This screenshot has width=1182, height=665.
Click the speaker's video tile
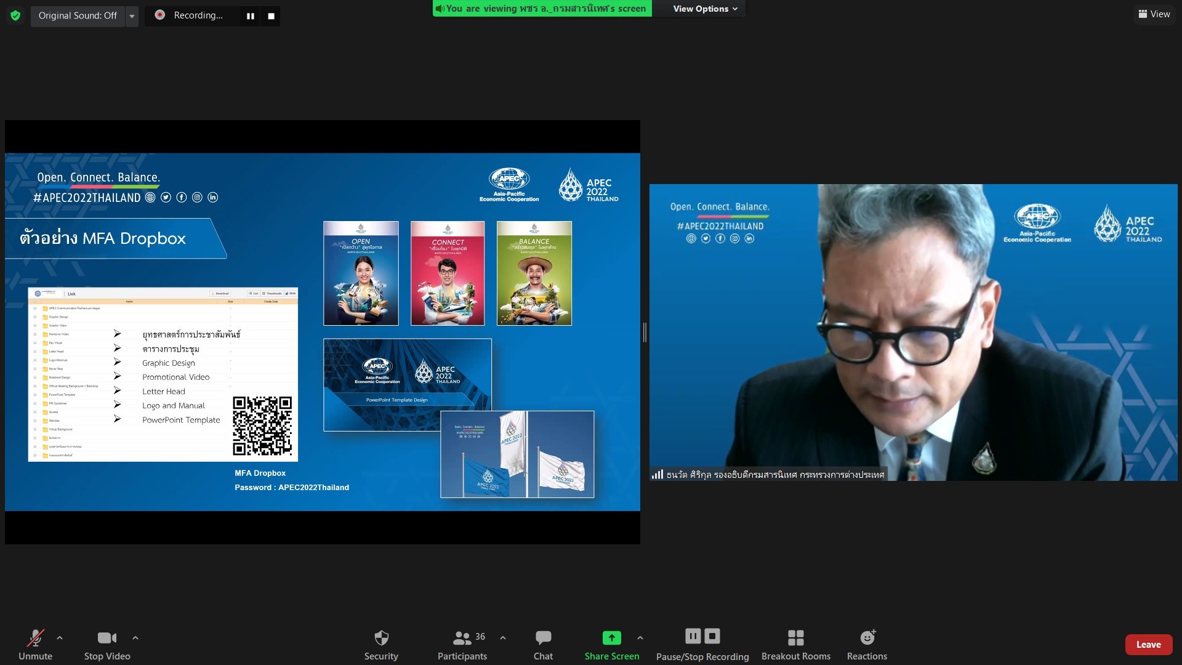click(x=913, y=332)
